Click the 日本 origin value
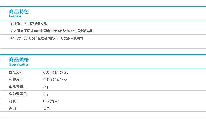The width and height of the screenshot is (206, 131). (x=46, y=108)
